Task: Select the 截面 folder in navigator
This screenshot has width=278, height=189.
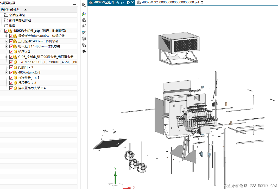Action: pos(12,26)
